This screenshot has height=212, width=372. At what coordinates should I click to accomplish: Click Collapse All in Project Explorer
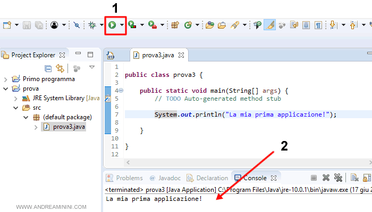click(48, 68)
